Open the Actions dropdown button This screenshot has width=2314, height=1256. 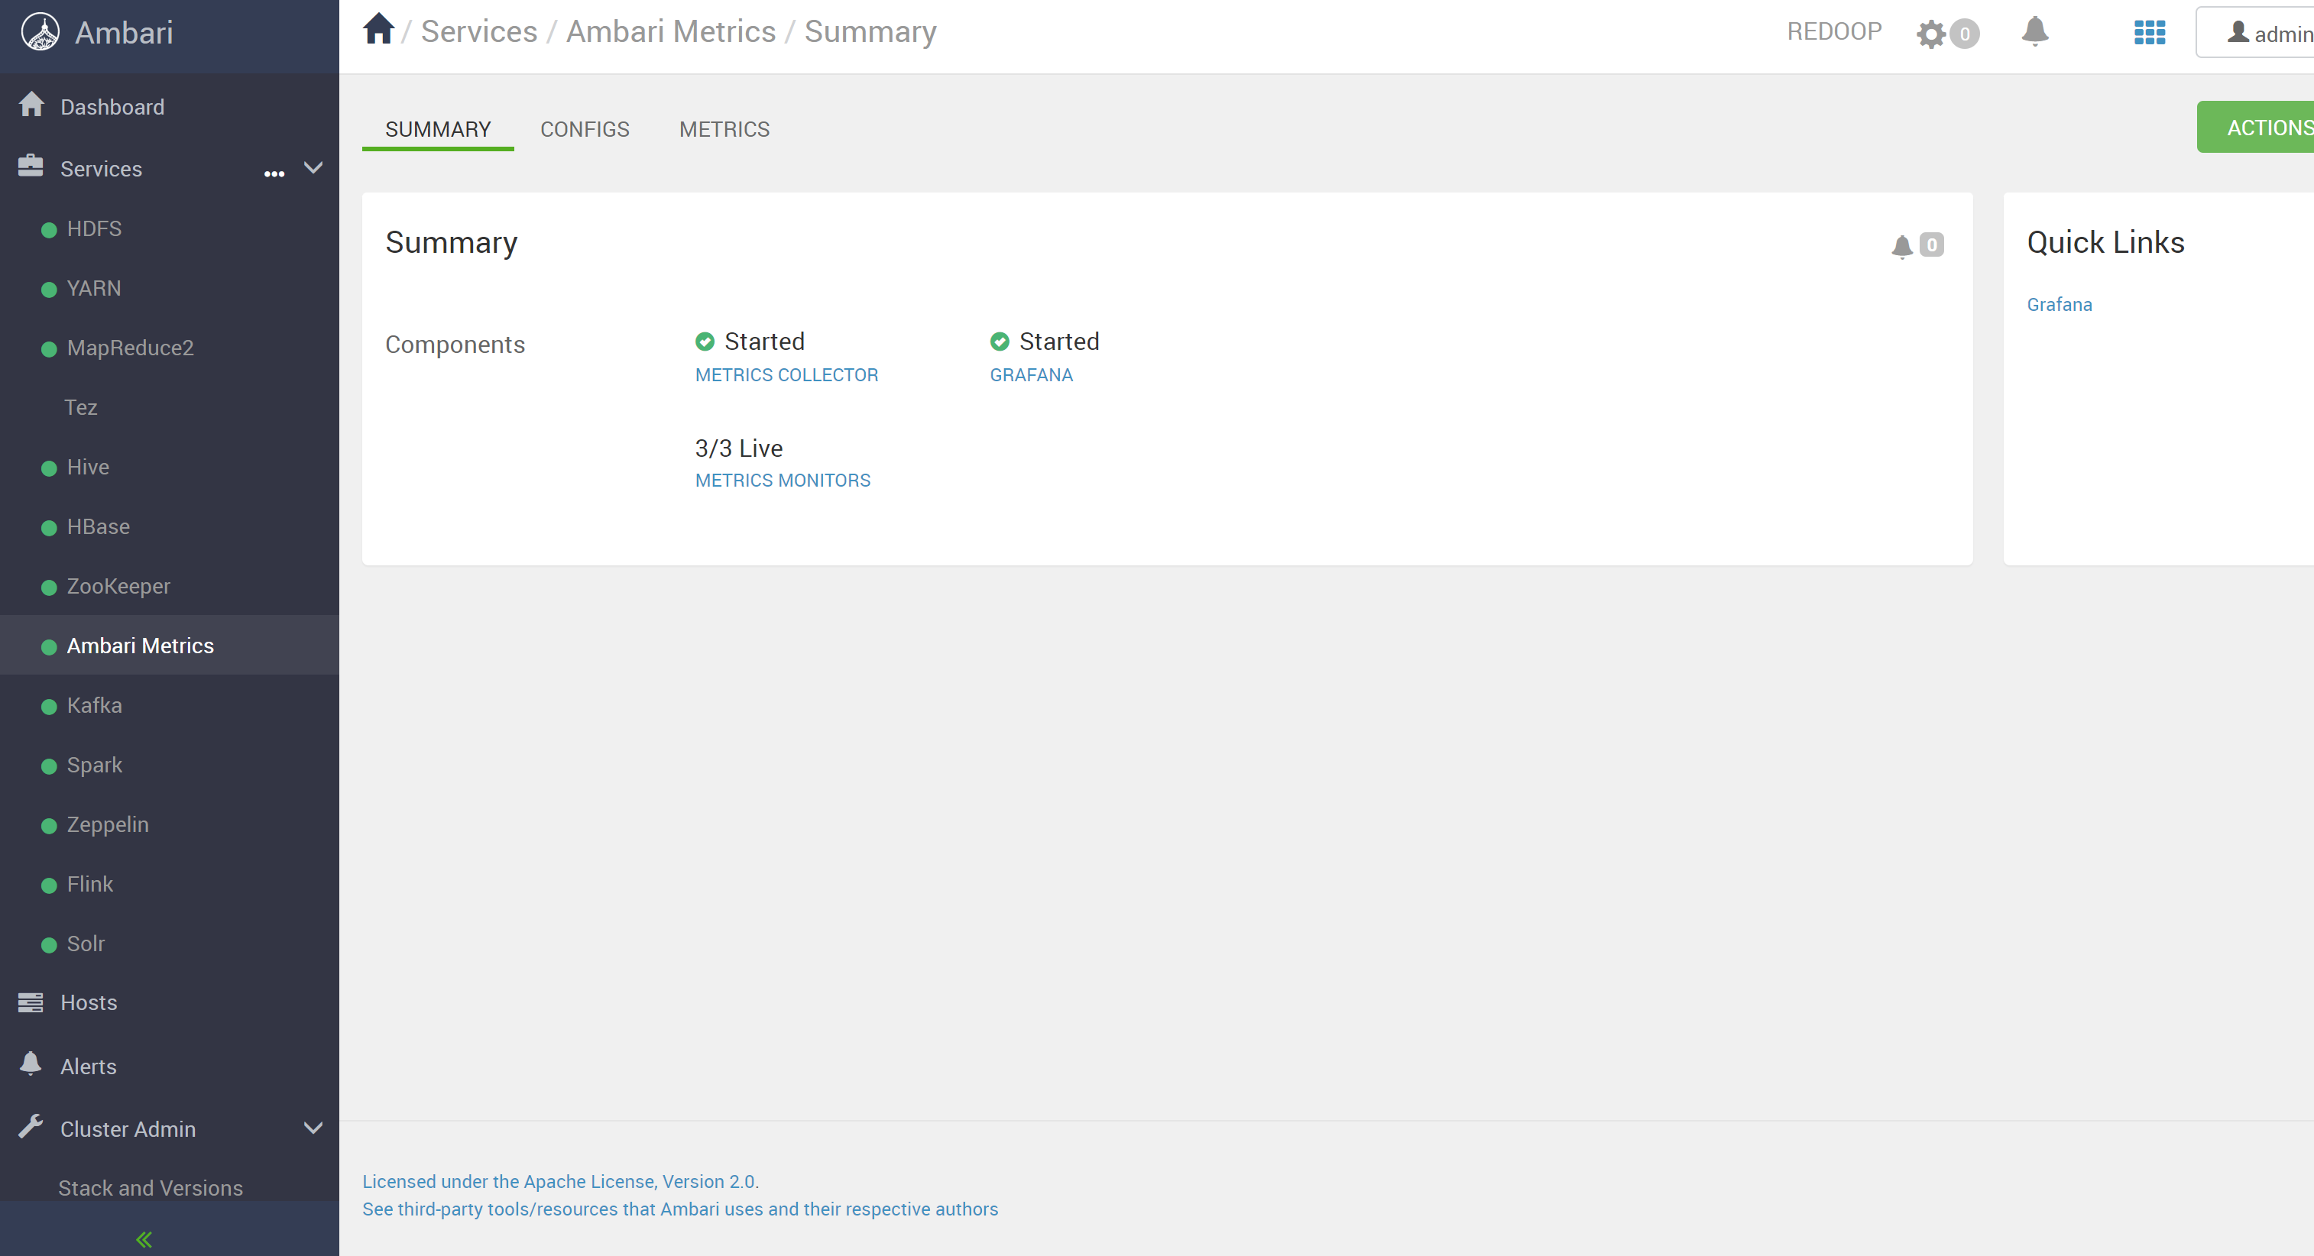click(2254, 127)
